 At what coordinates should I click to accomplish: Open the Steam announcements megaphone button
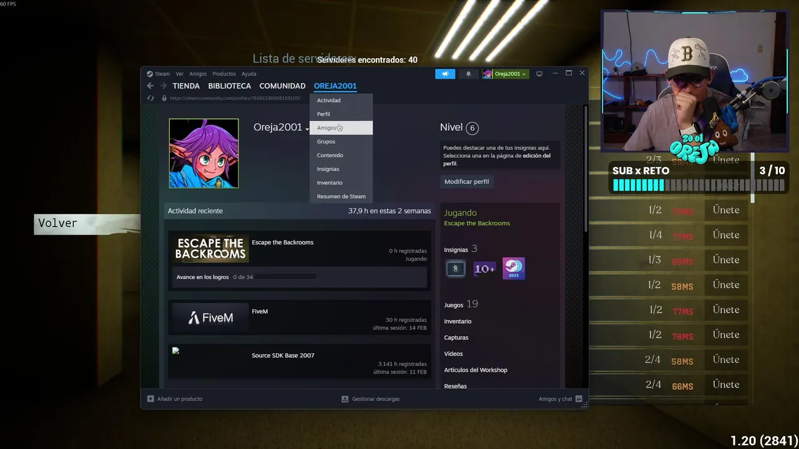tap(445, 74)
